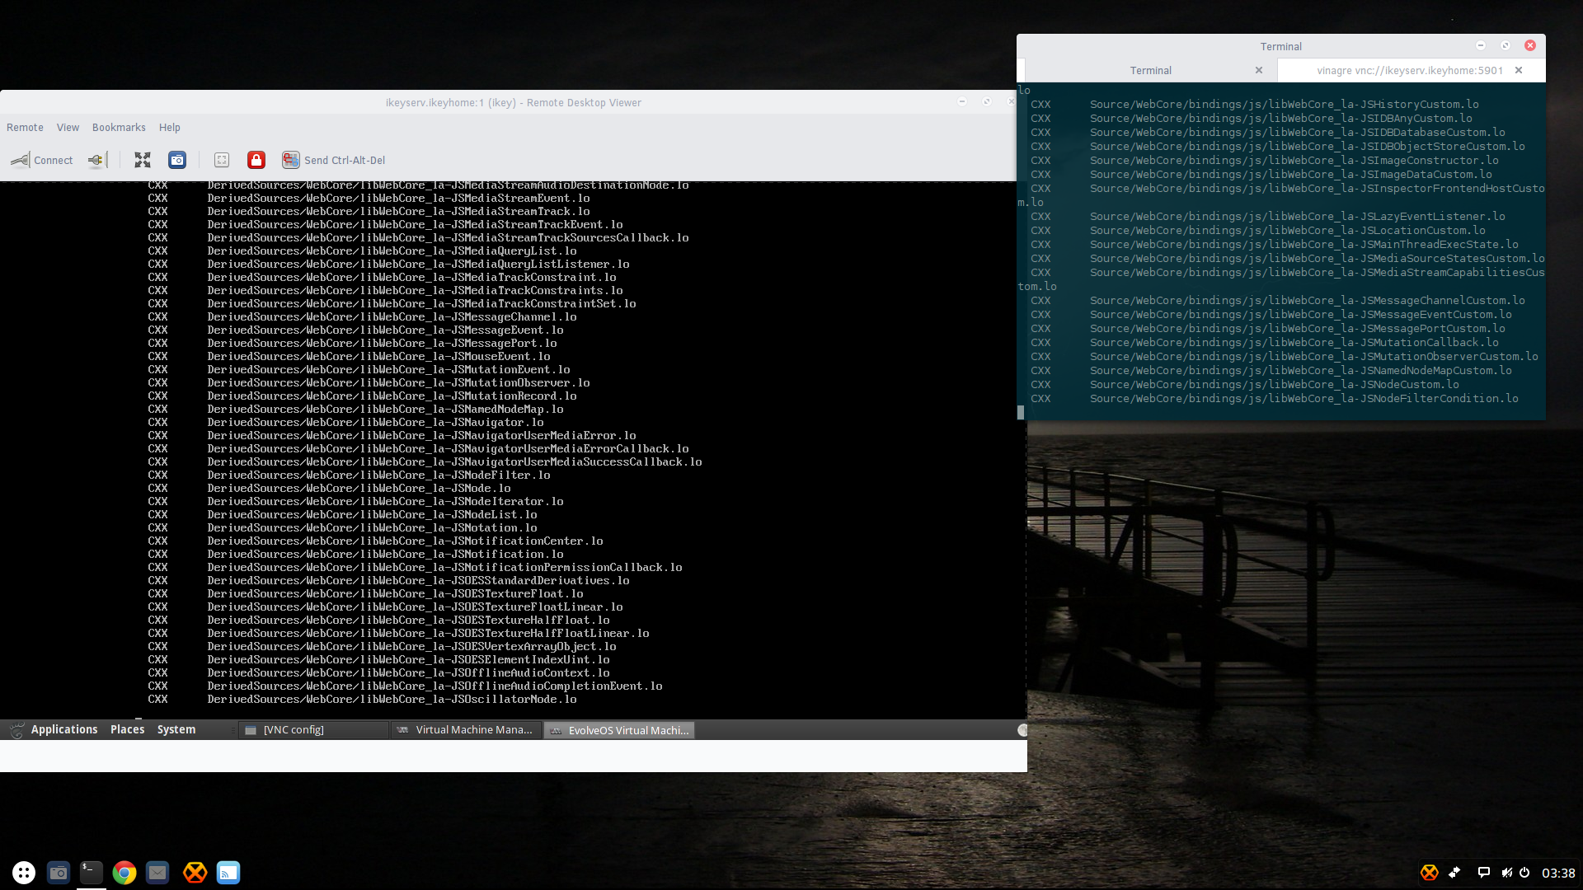Maximize the Terminal window
This screenshot has height=890, width=1583.
coord(1505,45)
